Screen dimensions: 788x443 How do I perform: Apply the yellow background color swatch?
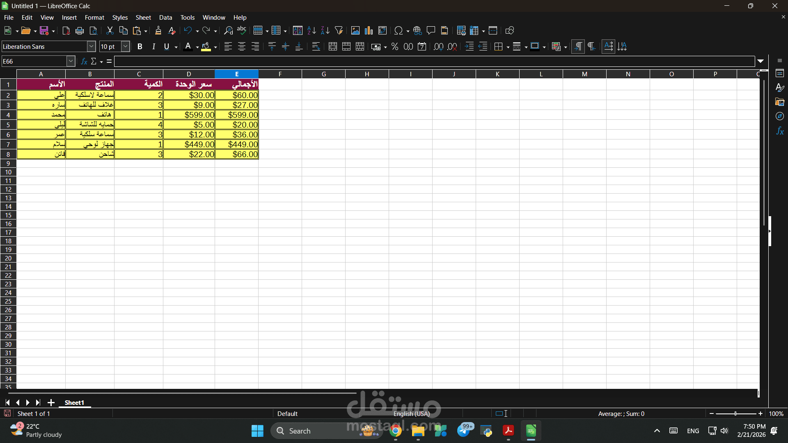point(206,46)
